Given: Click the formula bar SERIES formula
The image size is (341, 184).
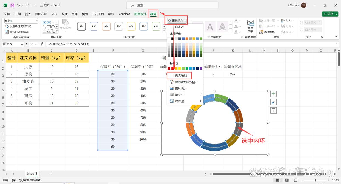Looking at the screenshot, I should click(x=69, y=44).
